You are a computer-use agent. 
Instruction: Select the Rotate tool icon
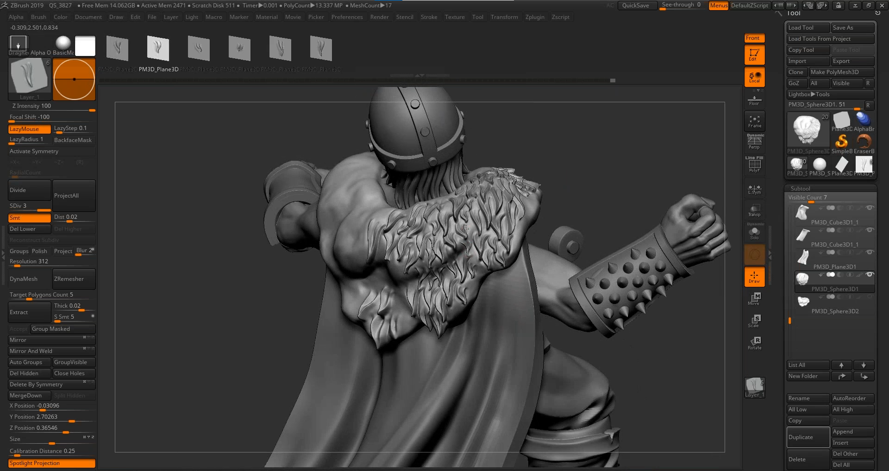754,343
